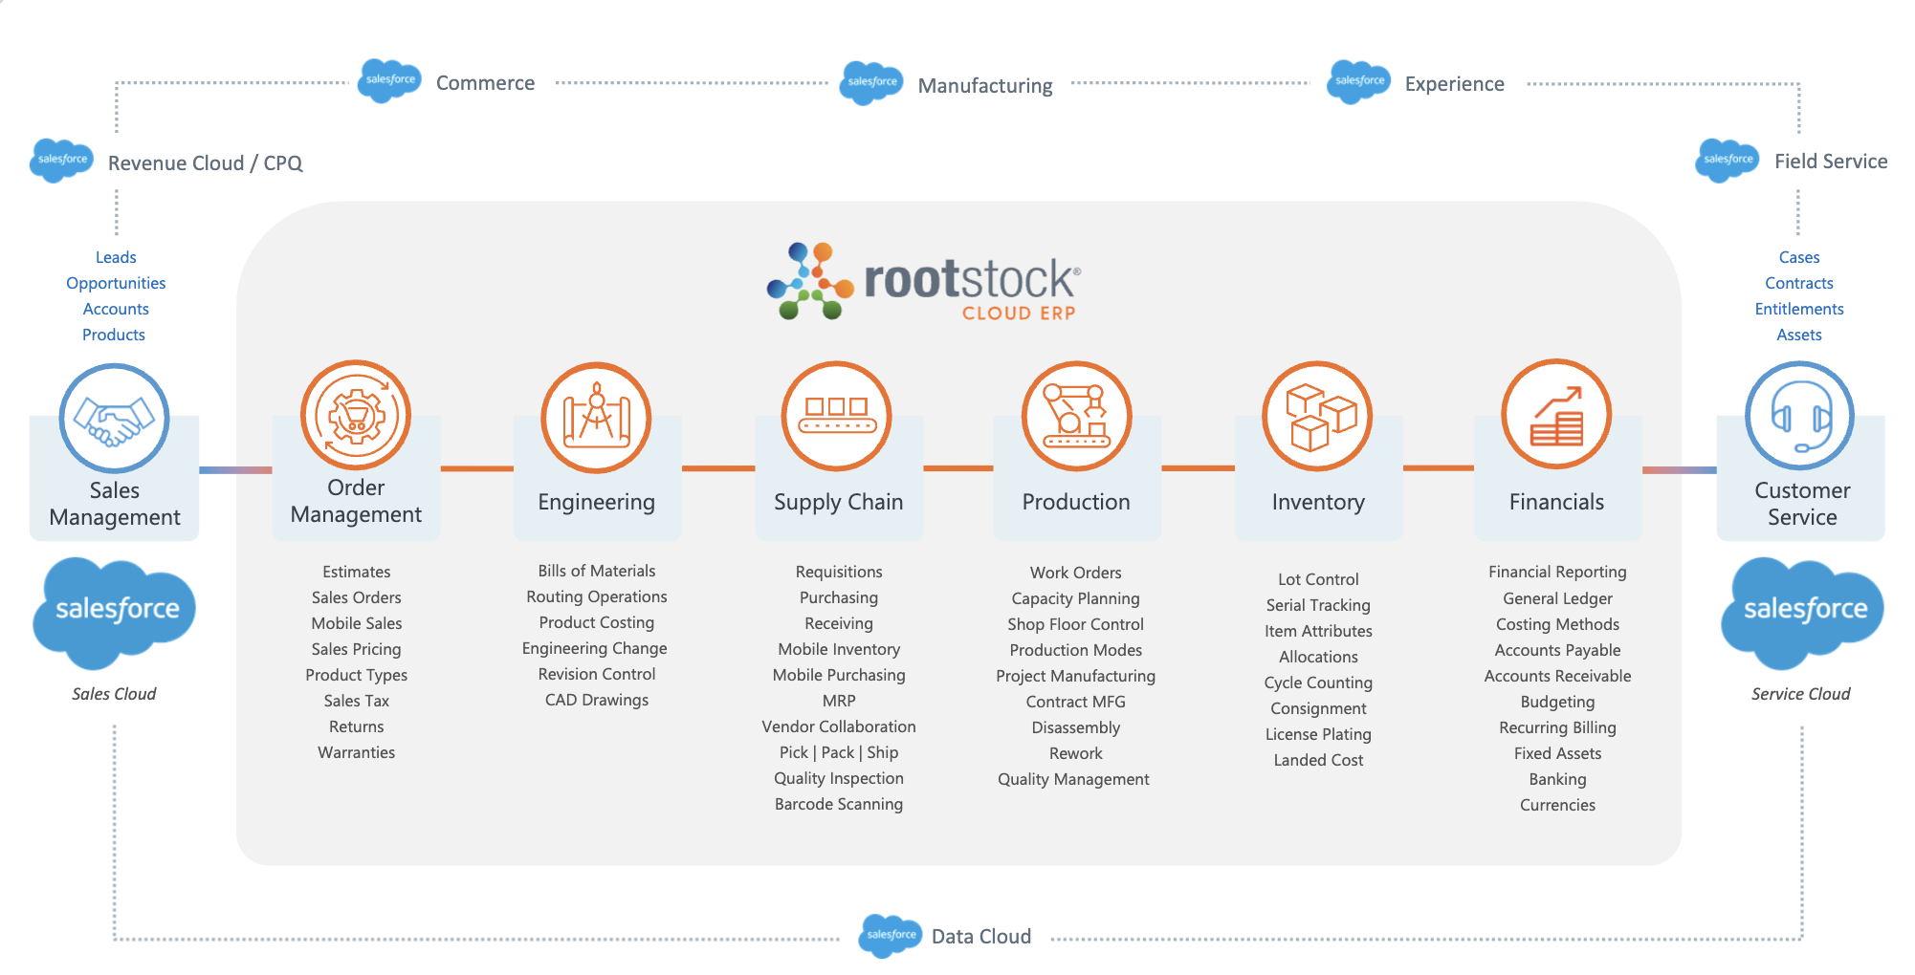This screenshot has height=975, width=1915.
Task: Select the Data Cloud label
Action: coord(981,937)
